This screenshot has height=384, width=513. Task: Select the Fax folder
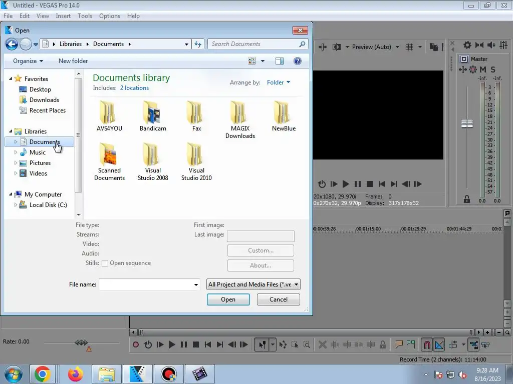[196, 116]
